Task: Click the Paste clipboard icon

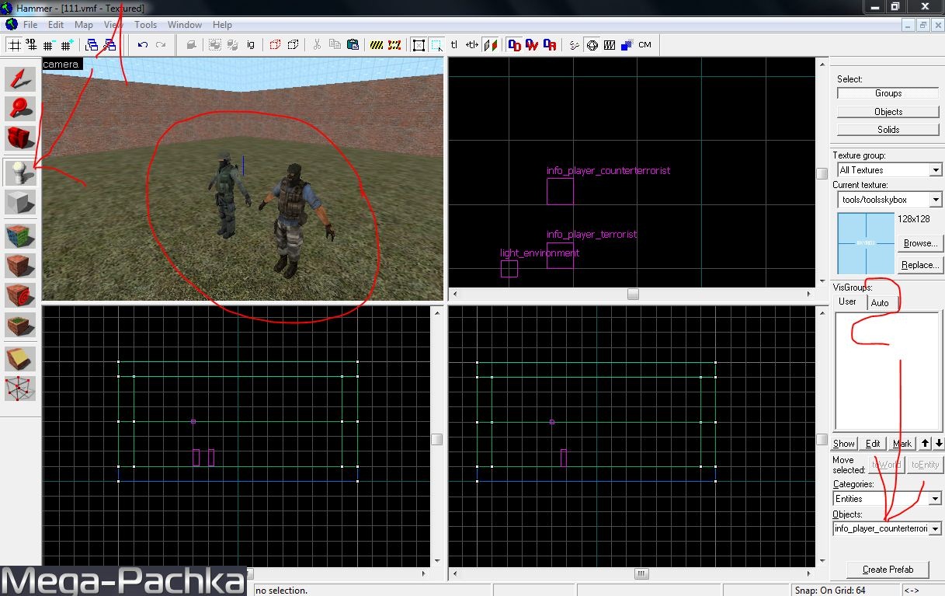Action: [x=353, y=45]
